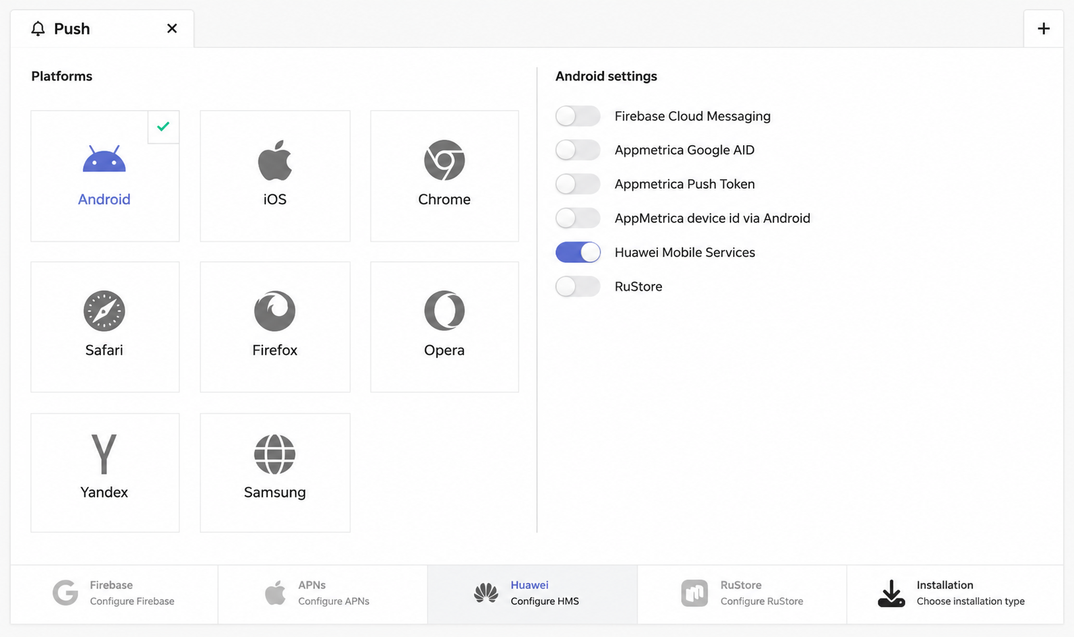Viewport: 1074px width, 637px height.
Task: Click the RuStore setting label
Action: (638, 286)
